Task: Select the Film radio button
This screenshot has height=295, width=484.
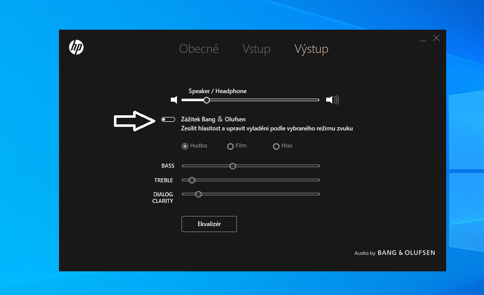Action: click(x=230, y=146)
